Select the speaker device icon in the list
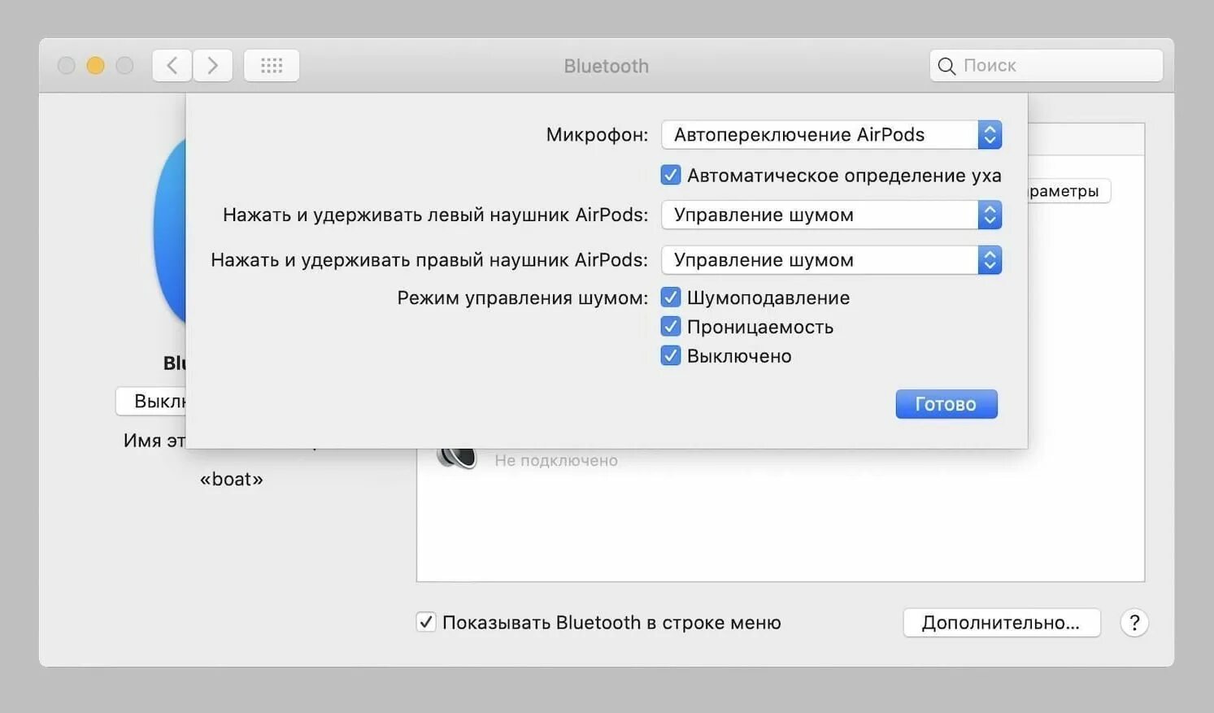Image resolution: width=1214 pixels, height=713 pixels. click(x=457, y=457)
